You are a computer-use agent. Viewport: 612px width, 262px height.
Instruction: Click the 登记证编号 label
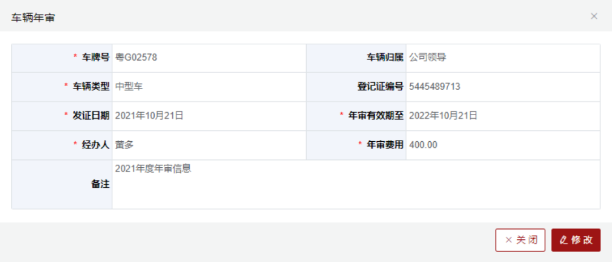[380, 87]
